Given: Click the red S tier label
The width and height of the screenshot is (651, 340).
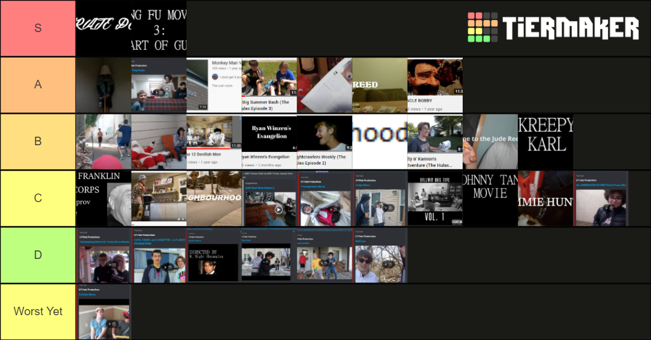Looking at the screenshot, I should point(38,28).
